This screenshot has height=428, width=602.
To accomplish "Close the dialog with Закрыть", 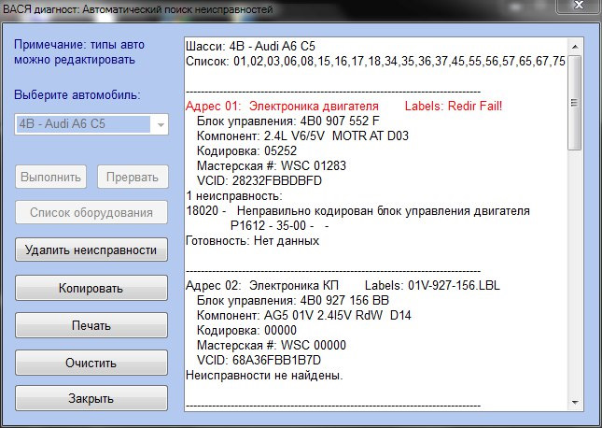I will click(x=91, y=398).
